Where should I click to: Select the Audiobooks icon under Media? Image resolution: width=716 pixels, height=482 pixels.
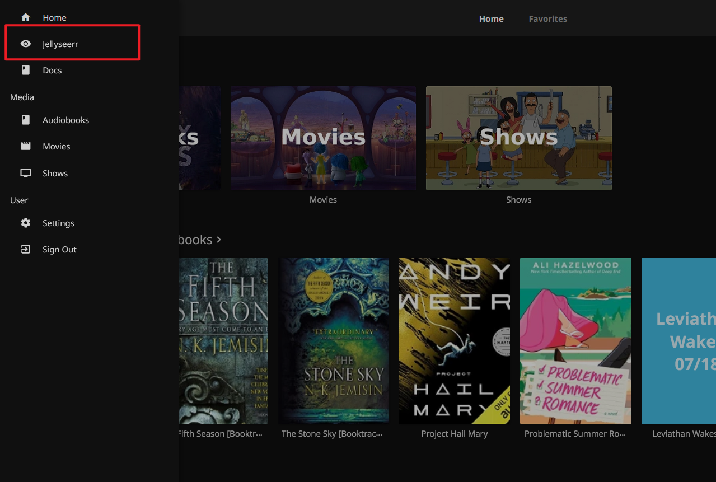coord(26,119)
